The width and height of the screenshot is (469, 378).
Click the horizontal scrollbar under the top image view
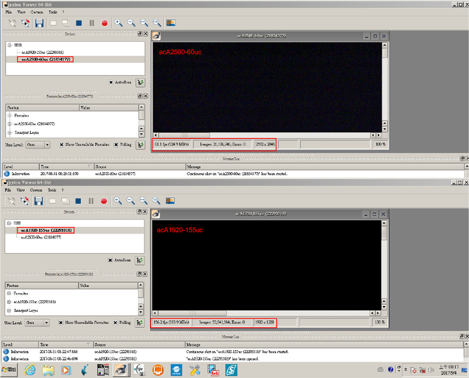coord(267,136)
